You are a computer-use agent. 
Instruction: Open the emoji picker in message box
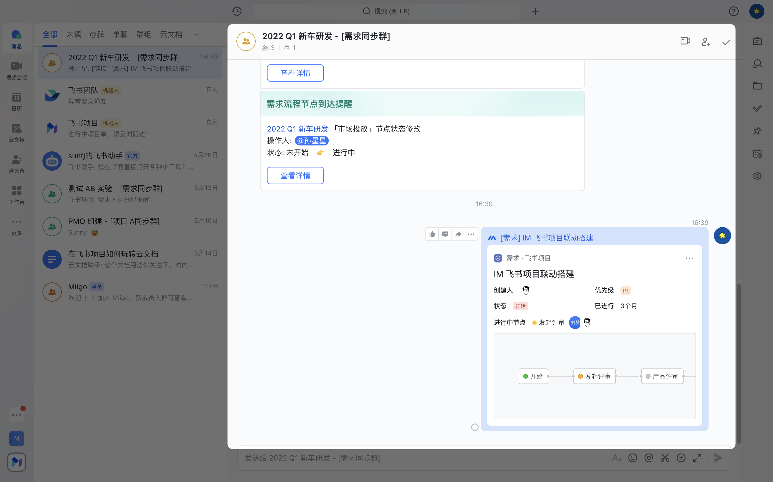tap(633, 458)
